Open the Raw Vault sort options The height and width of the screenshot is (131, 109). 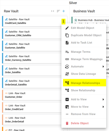(58, 11)
